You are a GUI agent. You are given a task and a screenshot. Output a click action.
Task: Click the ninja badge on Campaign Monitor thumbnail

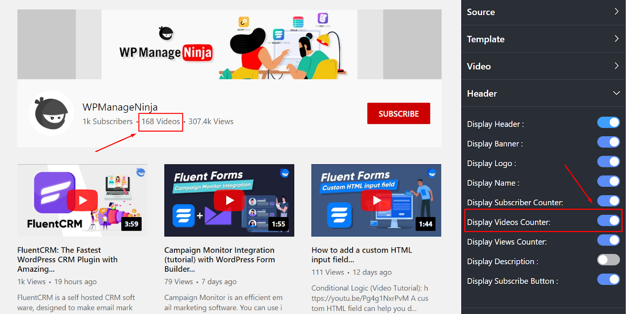coord(285,173)
